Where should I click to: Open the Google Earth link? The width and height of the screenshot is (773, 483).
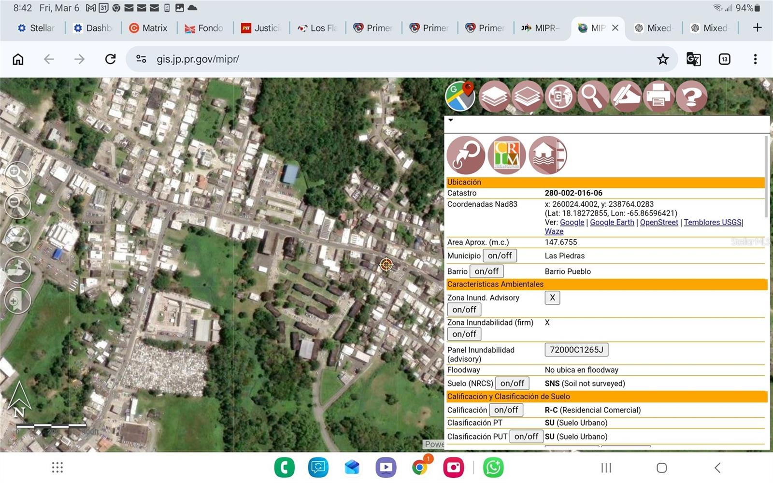(612, 222)
